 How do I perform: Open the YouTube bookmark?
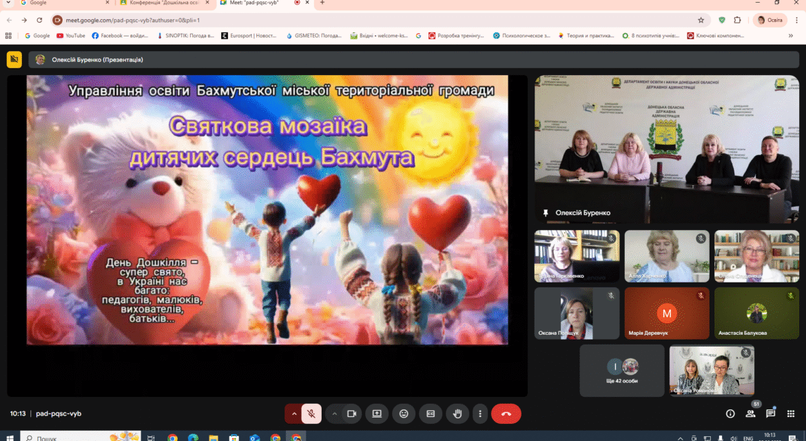pos(71,35)
